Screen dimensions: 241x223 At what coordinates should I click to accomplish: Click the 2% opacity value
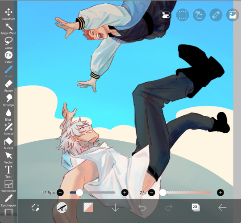coord(143,193)
